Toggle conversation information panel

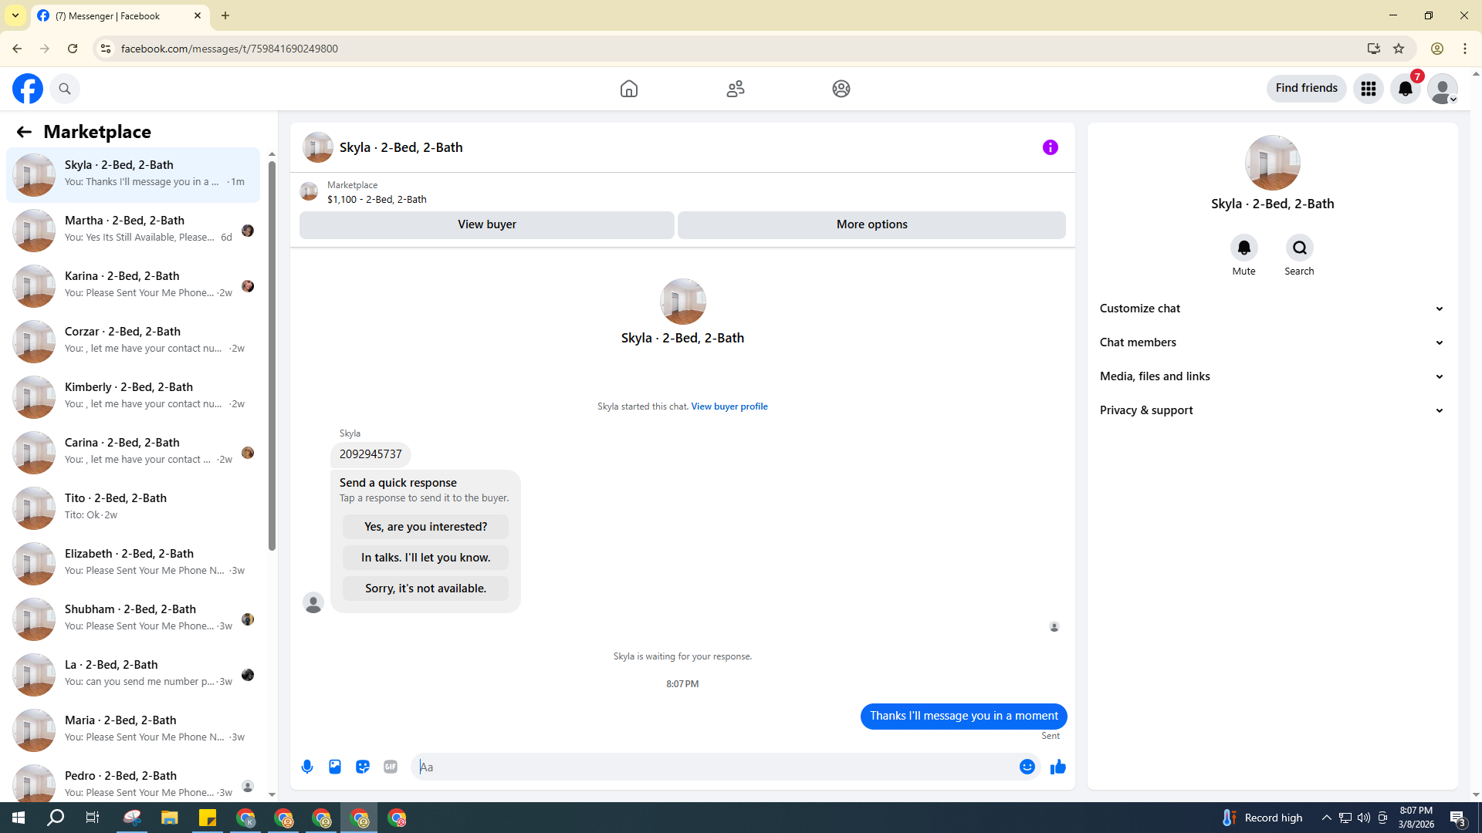coord(1050,147)
